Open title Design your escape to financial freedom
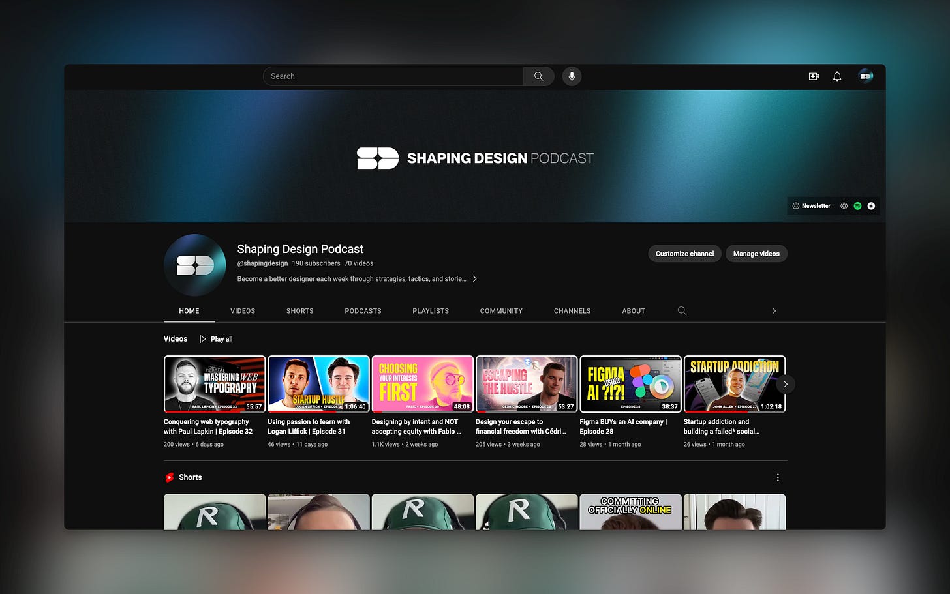This screenshot has width=950, height=594. coord(521,426)
